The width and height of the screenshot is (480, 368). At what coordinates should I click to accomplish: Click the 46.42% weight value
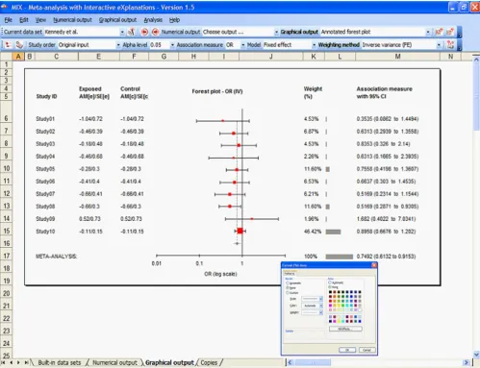point(313,232)
